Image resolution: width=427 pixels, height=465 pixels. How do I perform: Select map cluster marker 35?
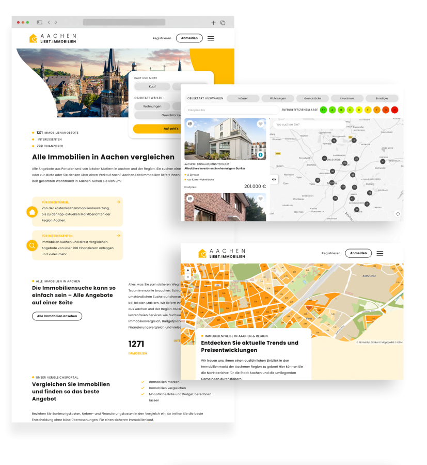[x=335, y=198]
